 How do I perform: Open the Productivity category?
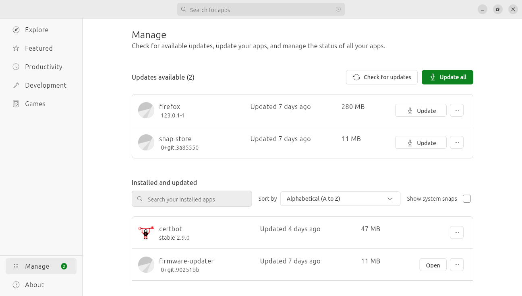pyautogui.click(x=41, y=67)
